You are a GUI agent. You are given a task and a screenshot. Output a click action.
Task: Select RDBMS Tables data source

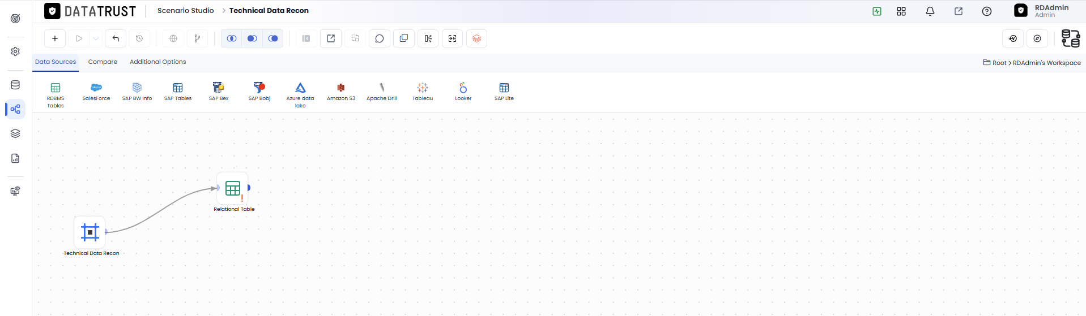pos(56,95)
